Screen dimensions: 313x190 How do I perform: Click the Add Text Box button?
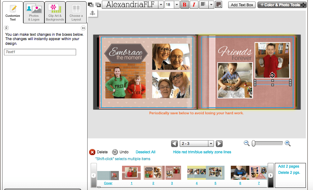pyautogui.click(x=242, y=5)
